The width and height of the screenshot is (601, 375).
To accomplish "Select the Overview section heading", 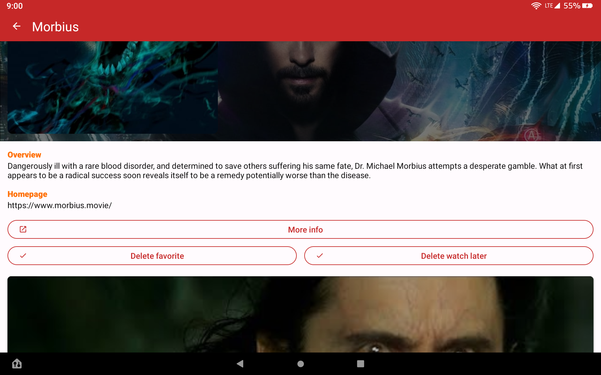I will pos(24,154).
